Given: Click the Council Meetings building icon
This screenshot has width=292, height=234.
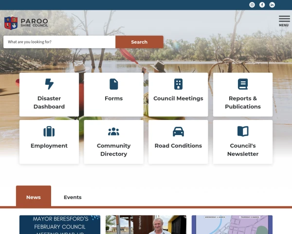Looking at the screenshot, I should (178, 84).
